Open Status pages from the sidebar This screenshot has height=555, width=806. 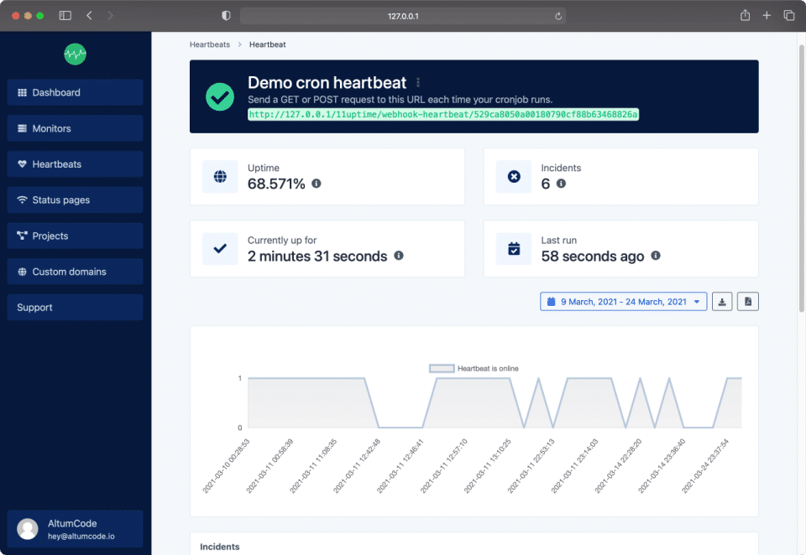pyautogui.click(x=75, y=200)
